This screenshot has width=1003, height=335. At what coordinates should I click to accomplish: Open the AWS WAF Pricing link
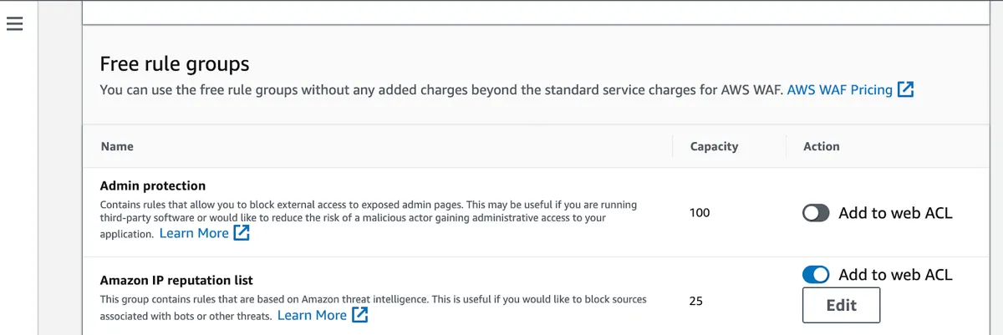pyautogui.click(x=840, y=89)
